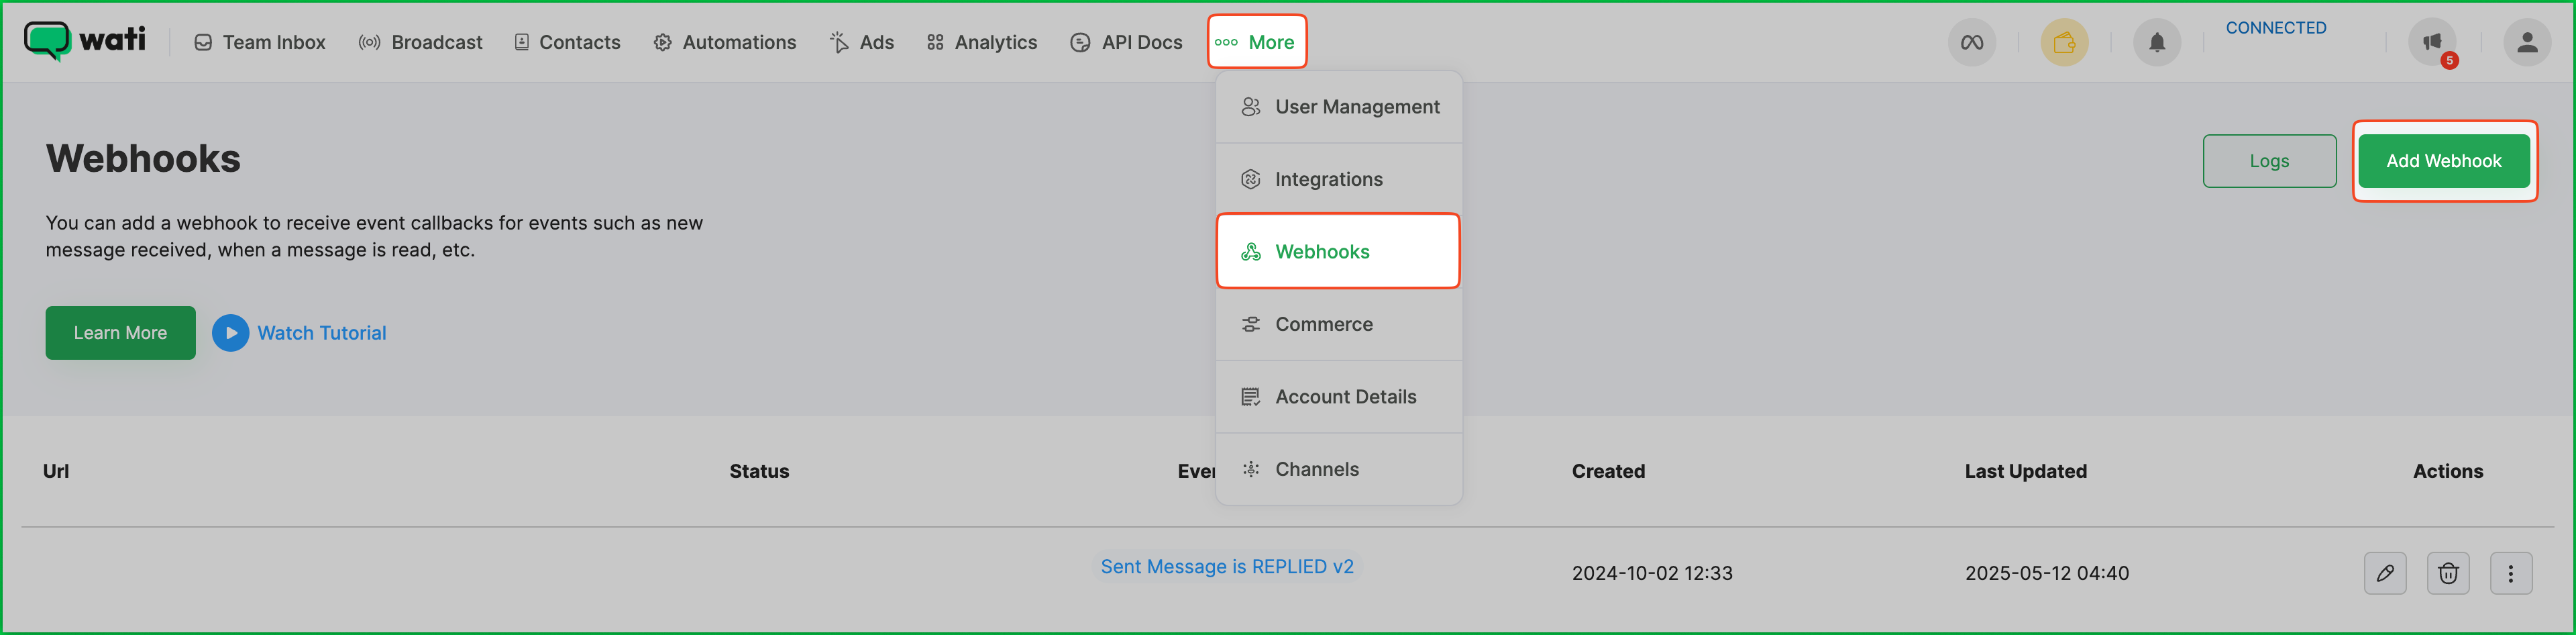Edit the webhook with pencil icon
Screen dimensions: 2576x635
[2384, 573]
